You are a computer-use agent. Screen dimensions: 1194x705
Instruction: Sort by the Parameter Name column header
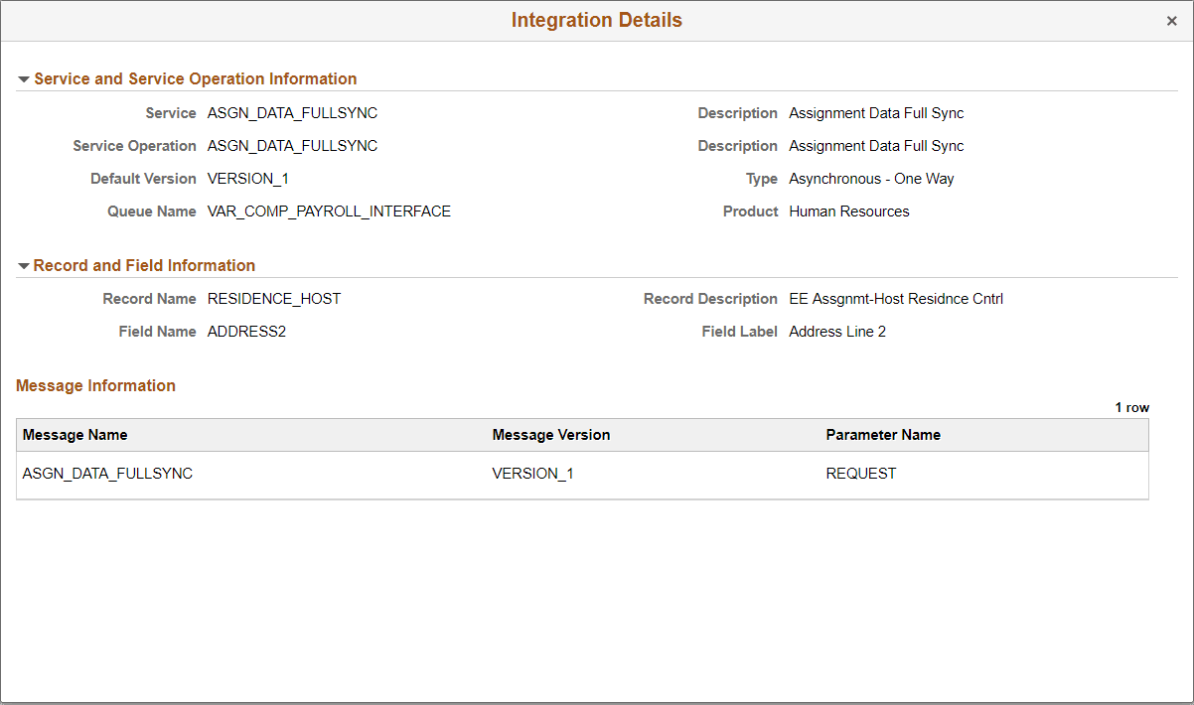[883, 435]
